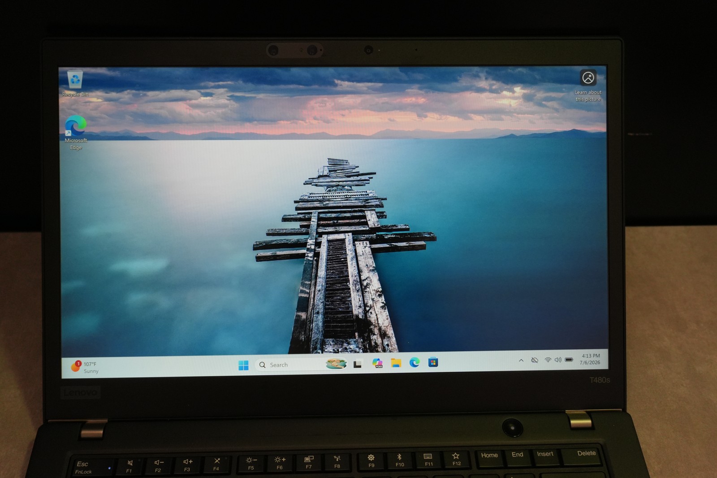Open Microsoft Store from the taskbar
The image size is (717, 478).
coord(433,362)
